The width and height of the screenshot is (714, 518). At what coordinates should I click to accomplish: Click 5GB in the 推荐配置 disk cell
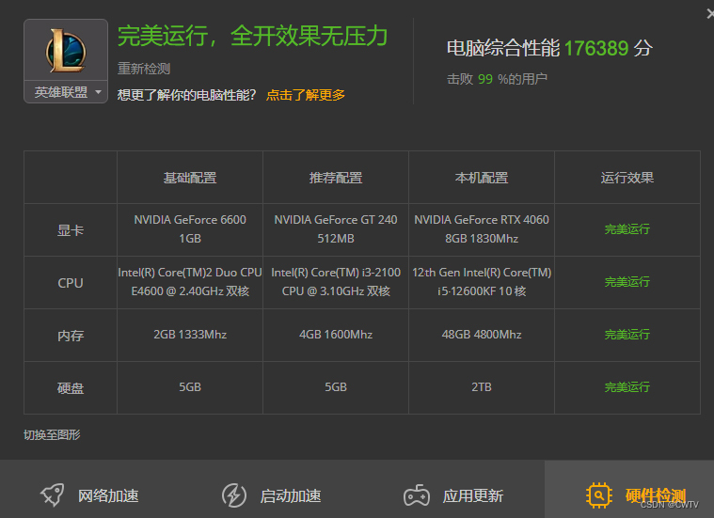coord(336,387)
